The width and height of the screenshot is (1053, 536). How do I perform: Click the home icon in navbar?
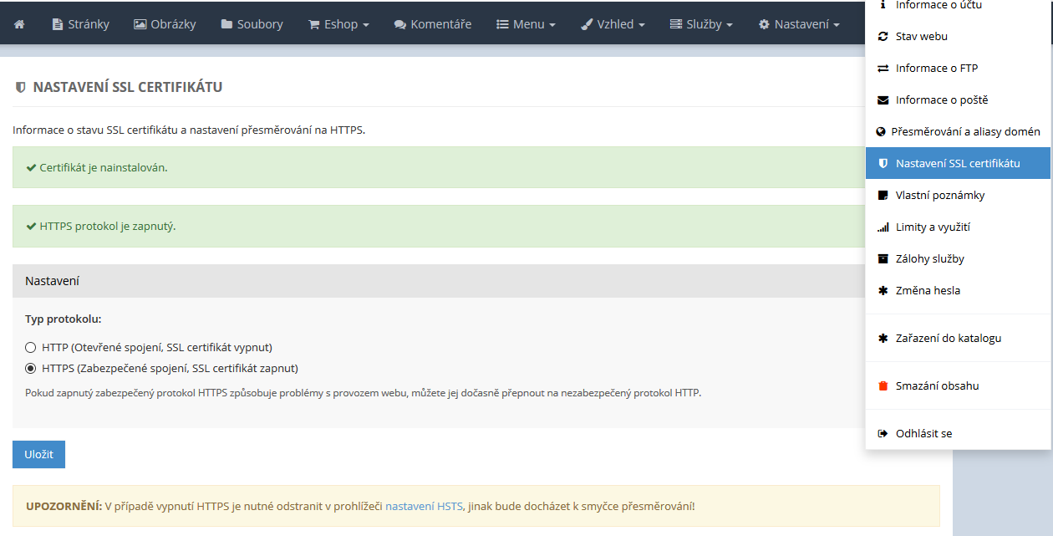pos(19,24)
